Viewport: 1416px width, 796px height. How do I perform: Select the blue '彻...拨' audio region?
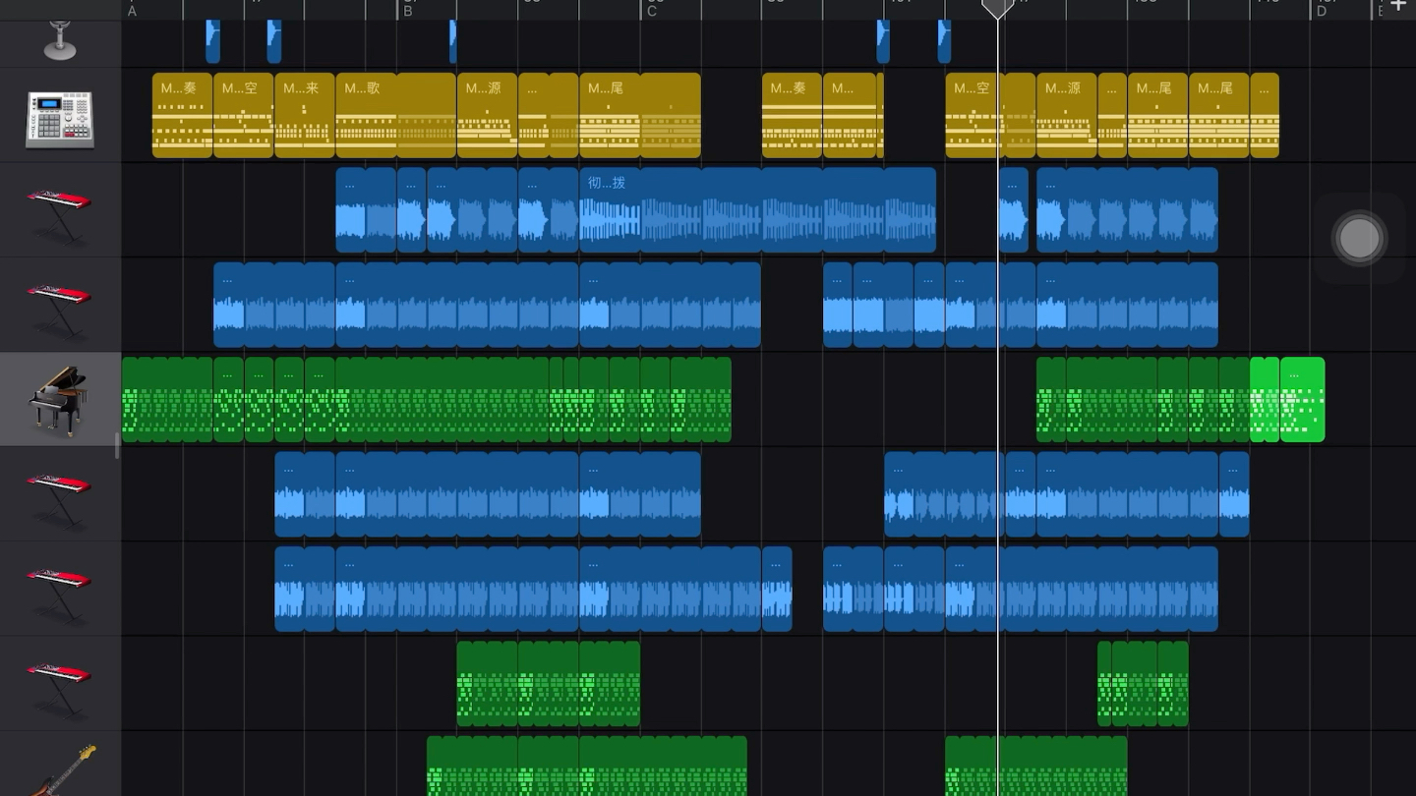point(758,209)
